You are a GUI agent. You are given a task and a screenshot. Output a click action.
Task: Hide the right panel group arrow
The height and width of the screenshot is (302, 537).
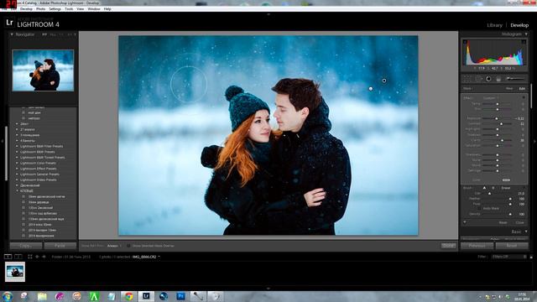pyautogui.click(x=534, y=141)
